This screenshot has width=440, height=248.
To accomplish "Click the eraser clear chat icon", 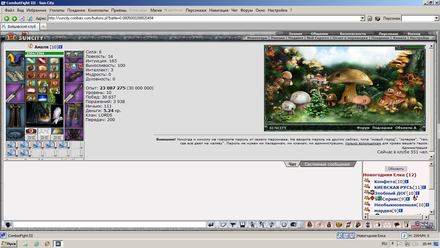I will (x=223, y=224).
